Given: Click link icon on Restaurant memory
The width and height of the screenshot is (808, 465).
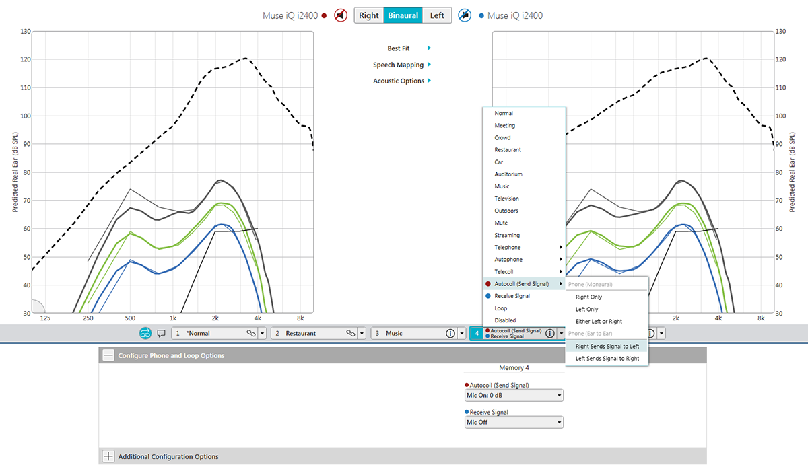Looking at the screenshot, I should pyautogui.click(x=351, y=333).
